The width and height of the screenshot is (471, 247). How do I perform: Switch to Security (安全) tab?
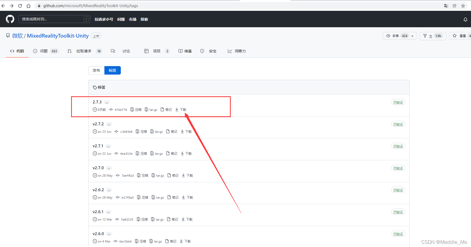pyautogui.click(x=208, y=51)
